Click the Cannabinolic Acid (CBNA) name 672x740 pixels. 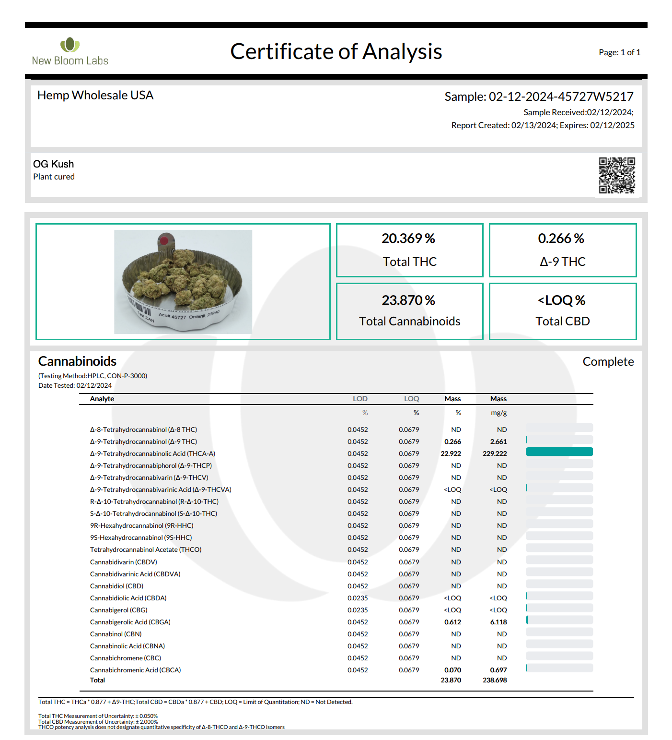pos(127,646)
